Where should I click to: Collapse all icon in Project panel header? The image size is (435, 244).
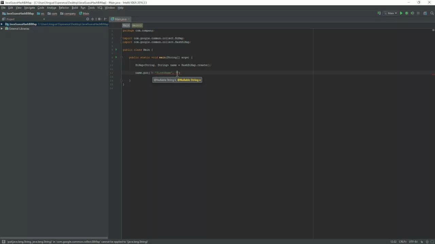(x=93, y=19)
